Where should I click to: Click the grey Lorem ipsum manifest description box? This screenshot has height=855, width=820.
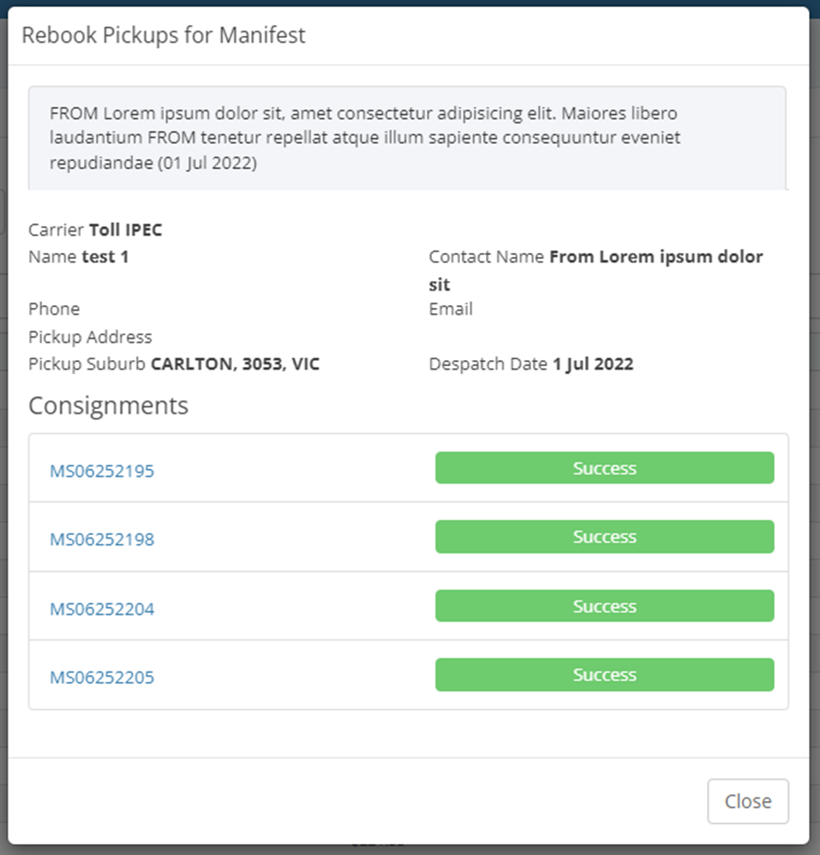(x=407, y=137)
